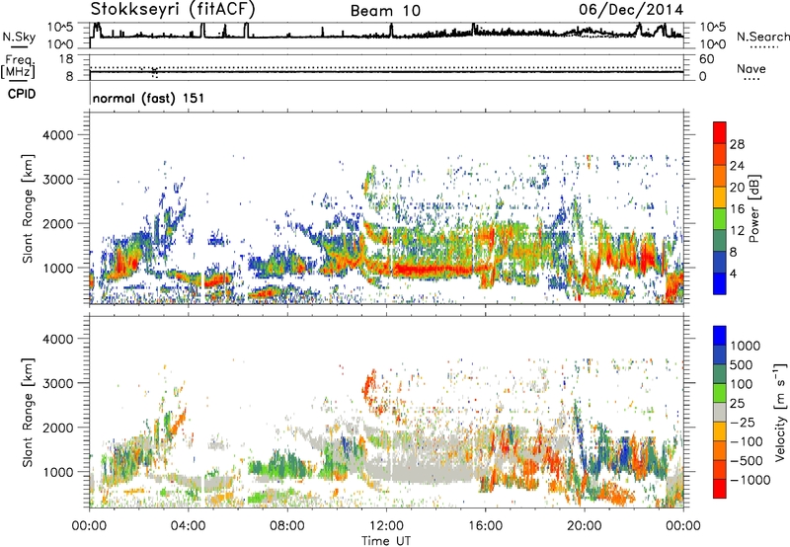The width and height of the screenshot is (790, 547).
Task: Select the 16:00 time tick label
Action: (485, 526)
